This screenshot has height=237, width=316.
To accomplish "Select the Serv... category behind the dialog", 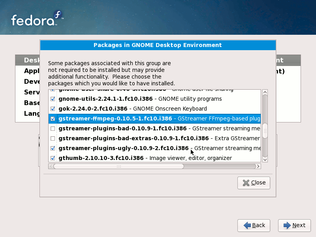I will [x=32, y=92].
